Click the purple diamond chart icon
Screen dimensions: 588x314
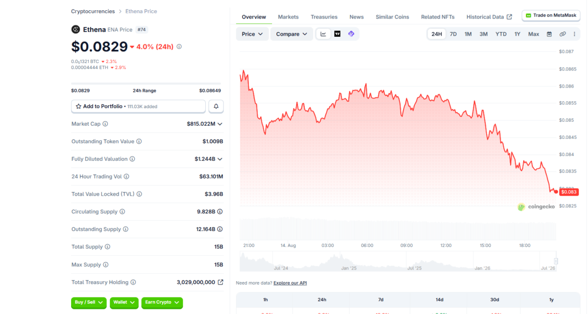pyautogui.click(x=351, y=34)
